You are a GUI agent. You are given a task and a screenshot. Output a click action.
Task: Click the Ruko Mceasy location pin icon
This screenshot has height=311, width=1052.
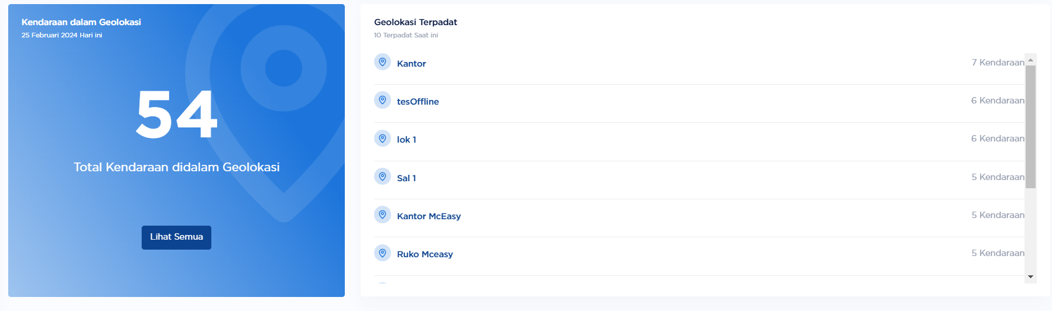(x=382, y=253)
